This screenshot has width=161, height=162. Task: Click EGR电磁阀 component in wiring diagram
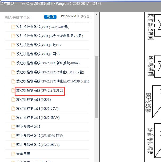(151, 66)
